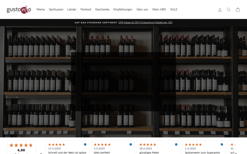The width and height of the screenshot is (247, 154).
Task: Open the 'Spitzenwein zum Superpreis' review card
Action: click(204, 147)
